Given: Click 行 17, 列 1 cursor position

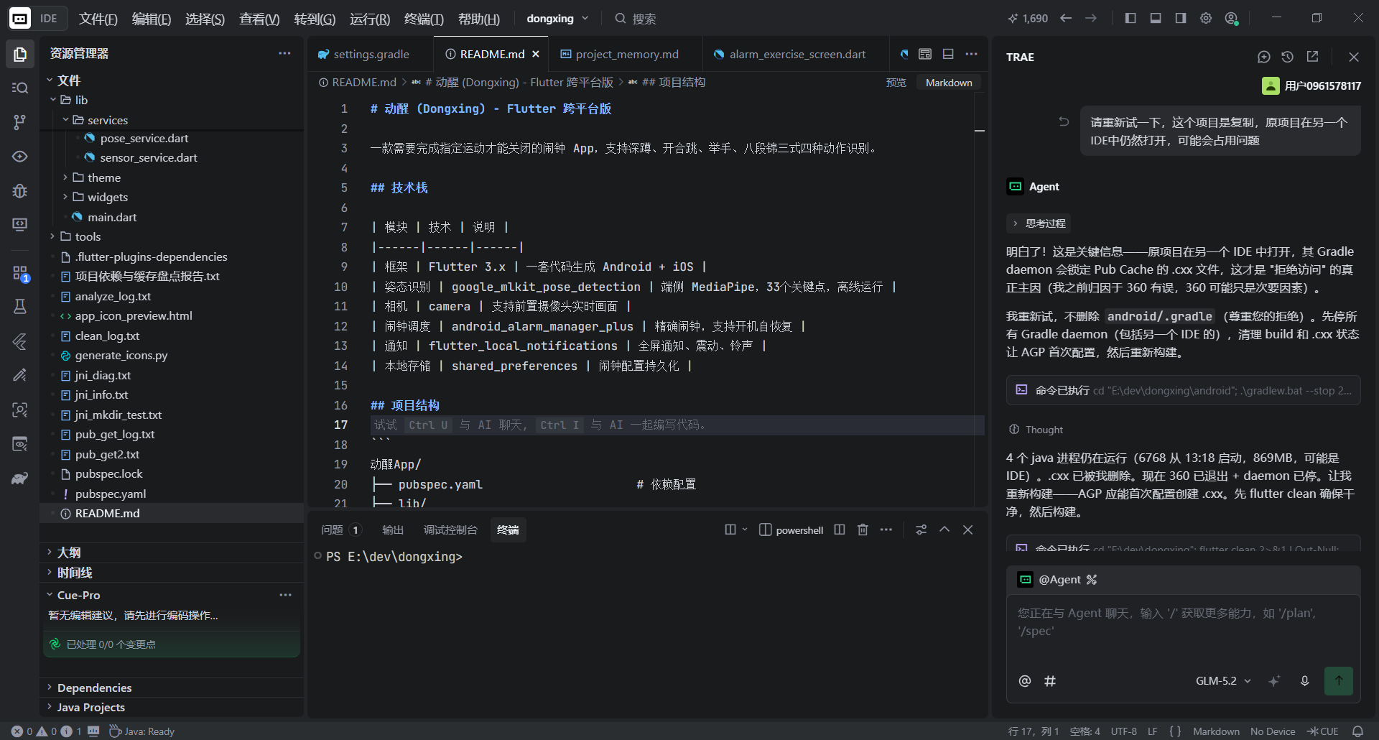Looking at the screenshot, I should coord(1034,731).
